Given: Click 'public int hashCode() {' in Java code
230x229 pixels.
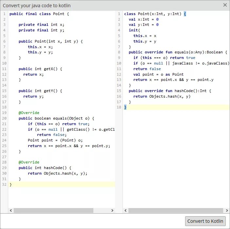Looking at the screenshot, I should coord(45,168).
